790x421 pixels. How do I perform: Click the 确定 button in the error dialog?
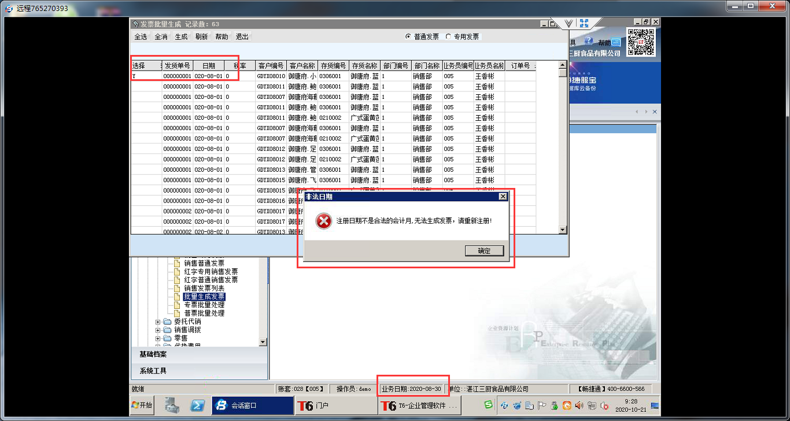coord(484,250)
